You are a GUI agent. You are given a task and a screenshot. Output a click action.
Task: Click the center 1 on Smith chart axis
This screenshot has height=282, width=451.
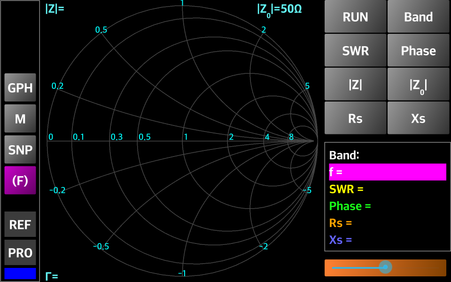coord(186,137)
